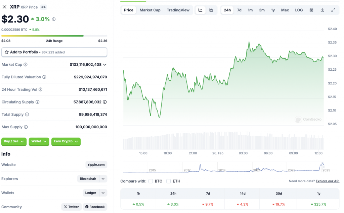Image resolution: width=344 pixels, height=213 pixels.
Task: Select the 3m time range
Action: (262, 10)
